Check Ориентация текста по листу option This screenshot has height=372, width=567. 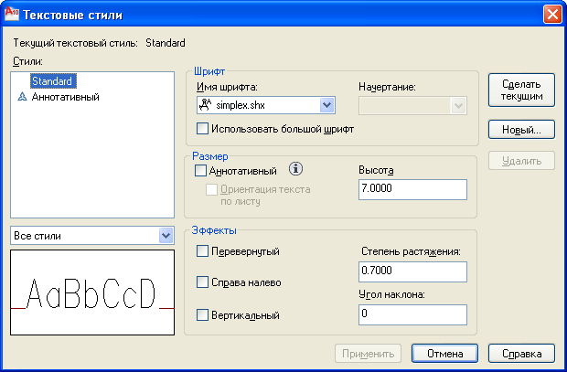tap(211, 189)
